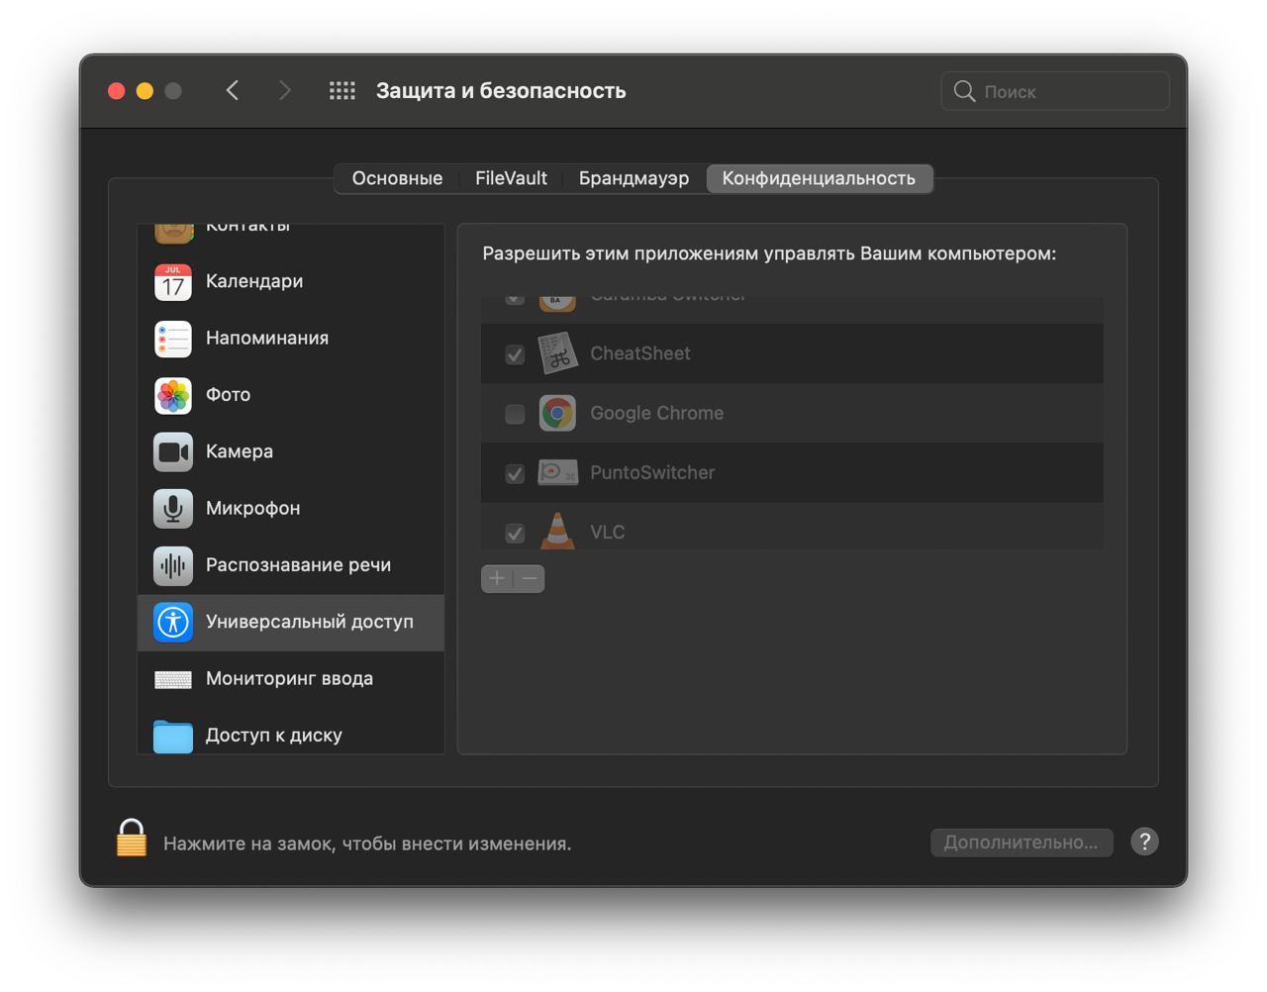Enable the Google Chrome checkbox

click(515, 414)
